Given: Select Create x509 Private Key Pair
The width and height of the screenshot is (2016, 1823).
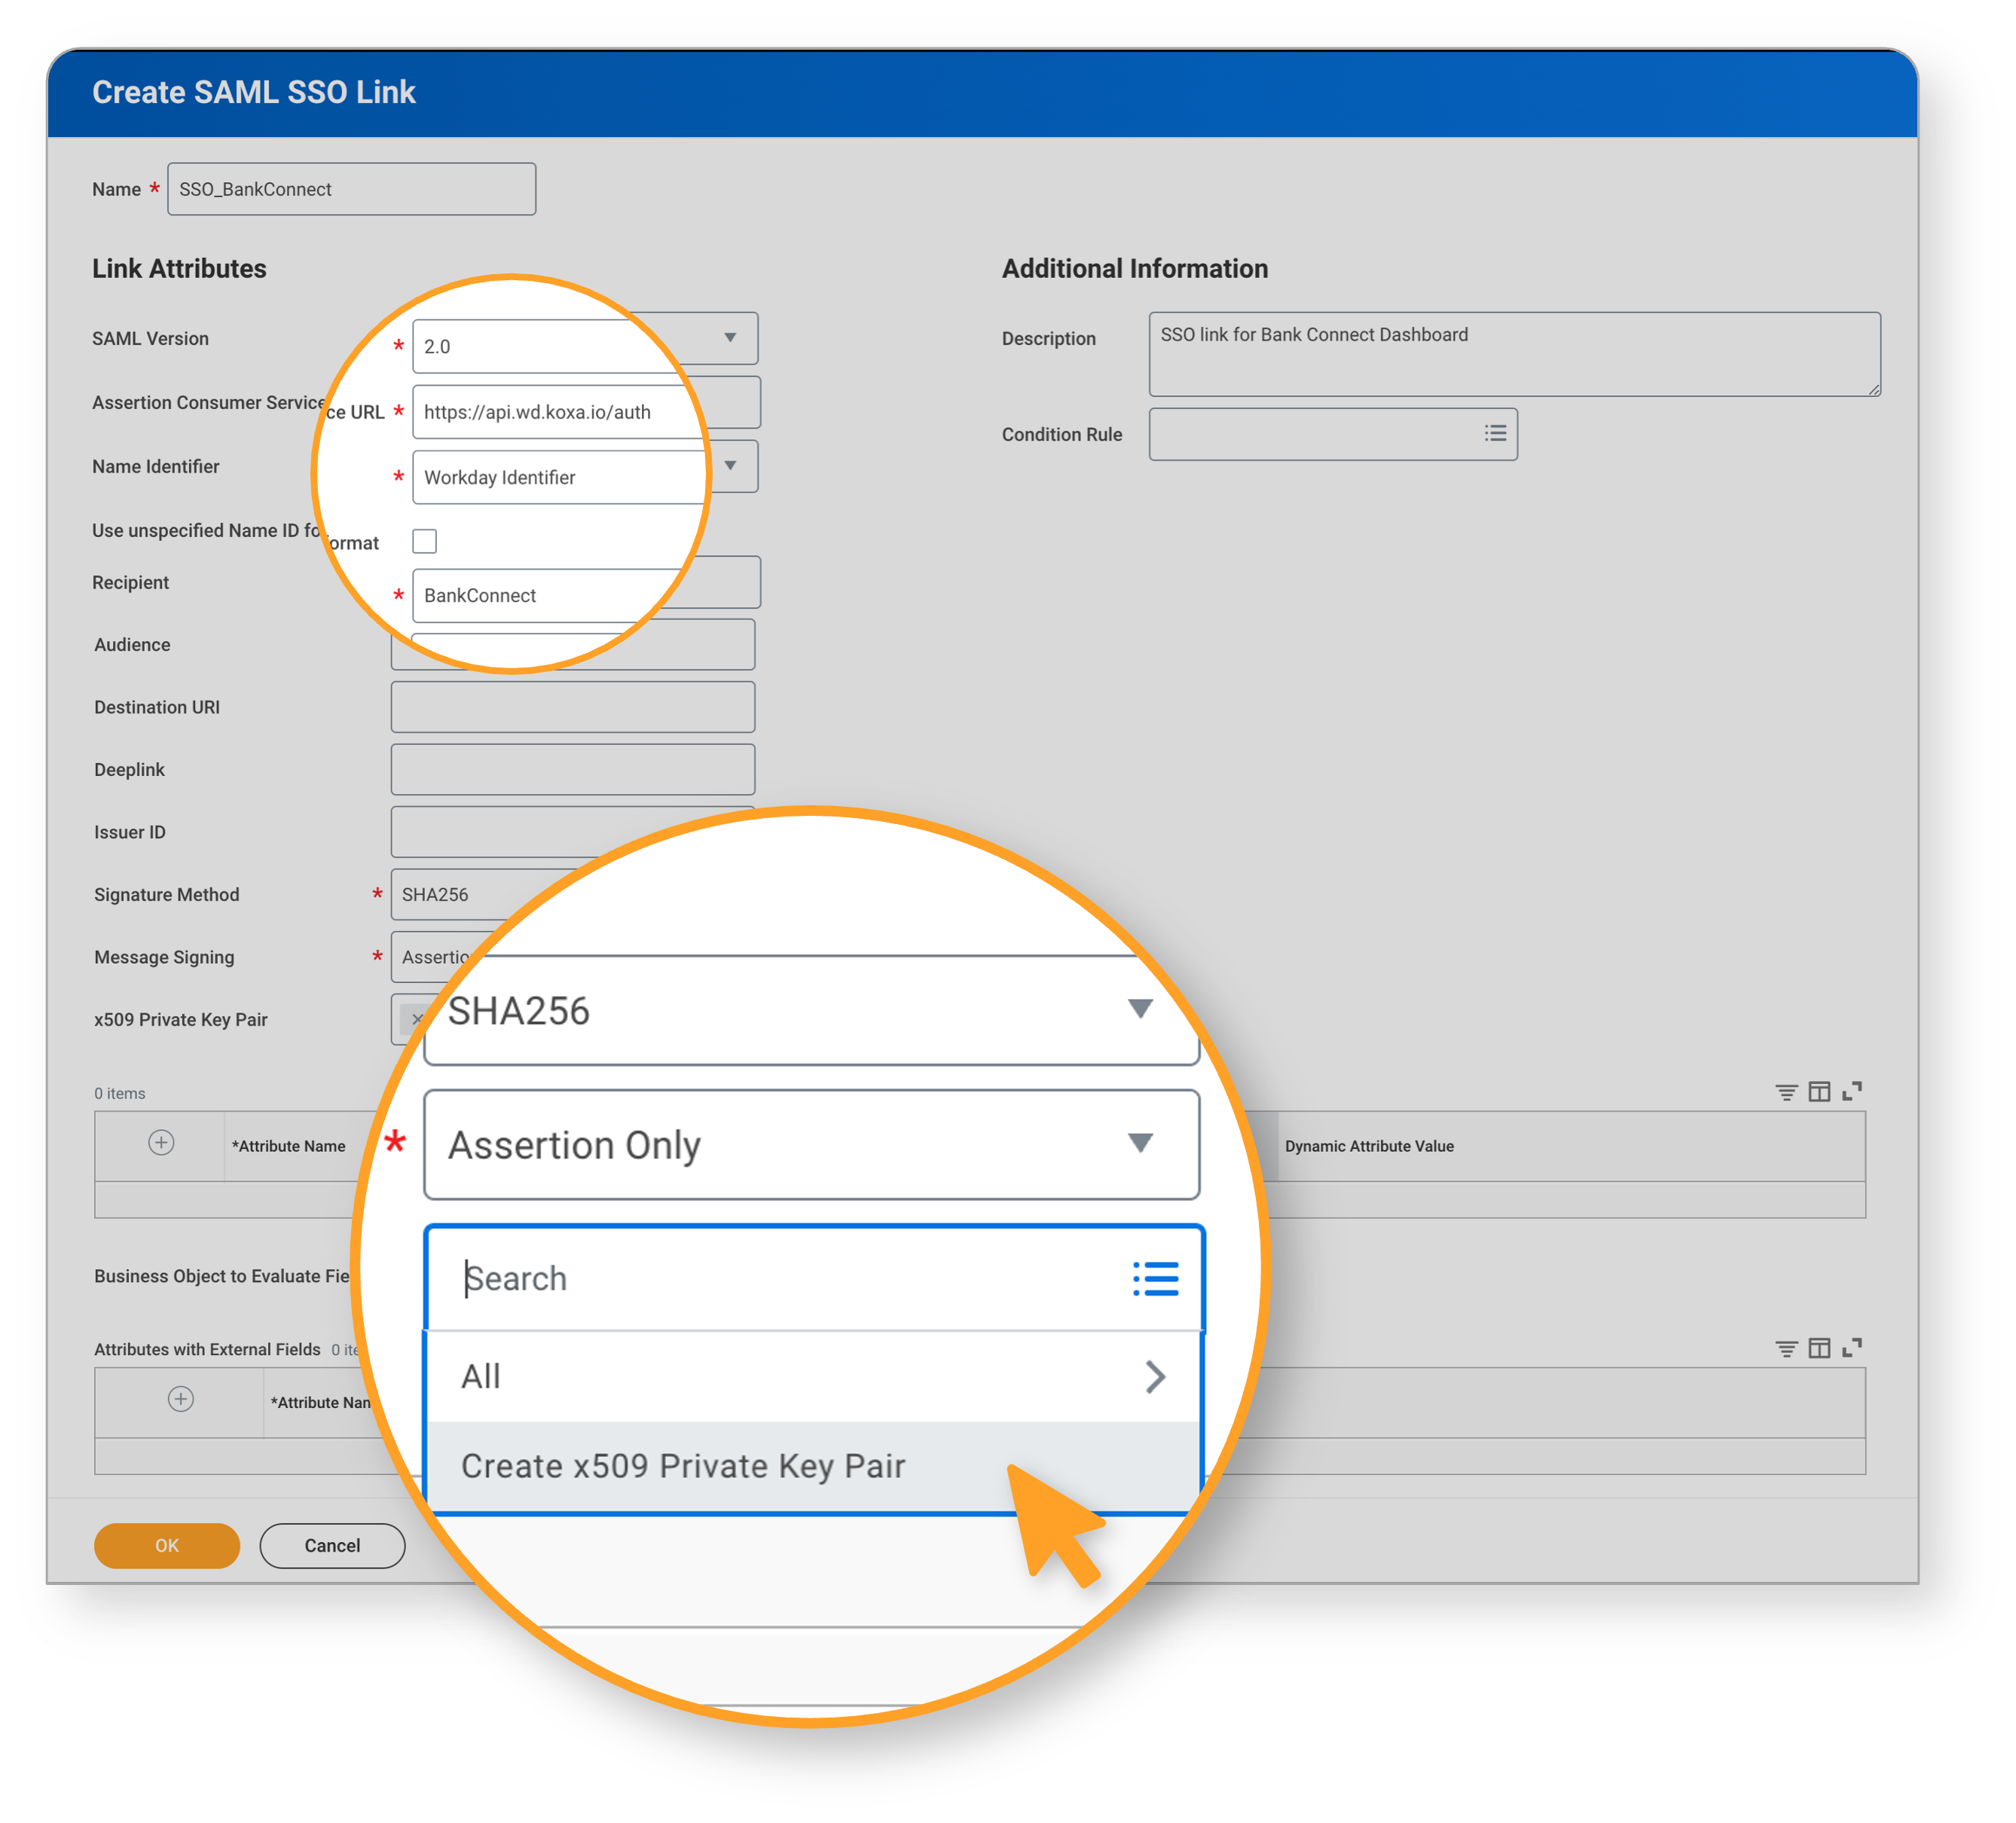Looking at the screenshot, I should click(813, 1466).
